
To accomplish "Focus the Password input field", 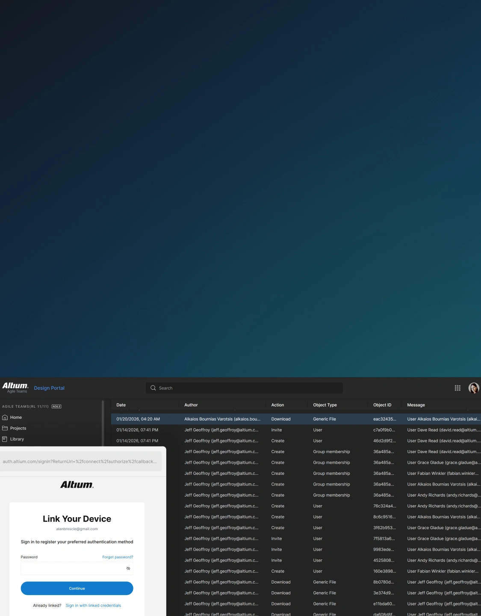I will (73, 569).
